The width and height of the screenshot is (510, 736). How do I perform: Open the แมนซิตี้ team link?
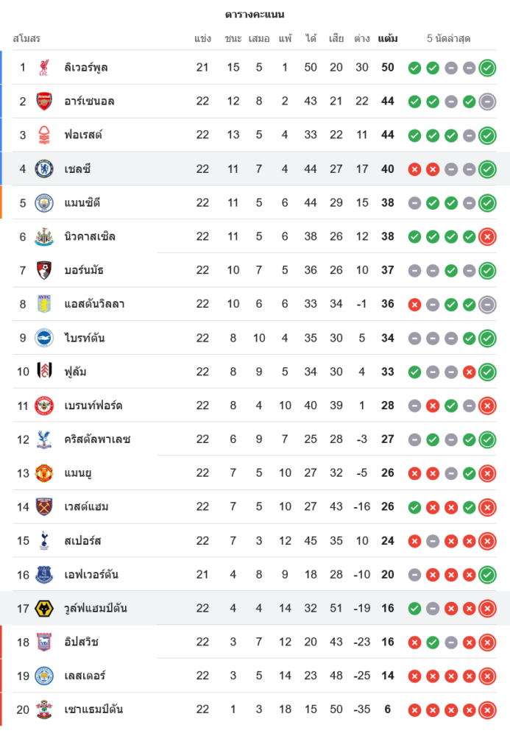(82, 203)
